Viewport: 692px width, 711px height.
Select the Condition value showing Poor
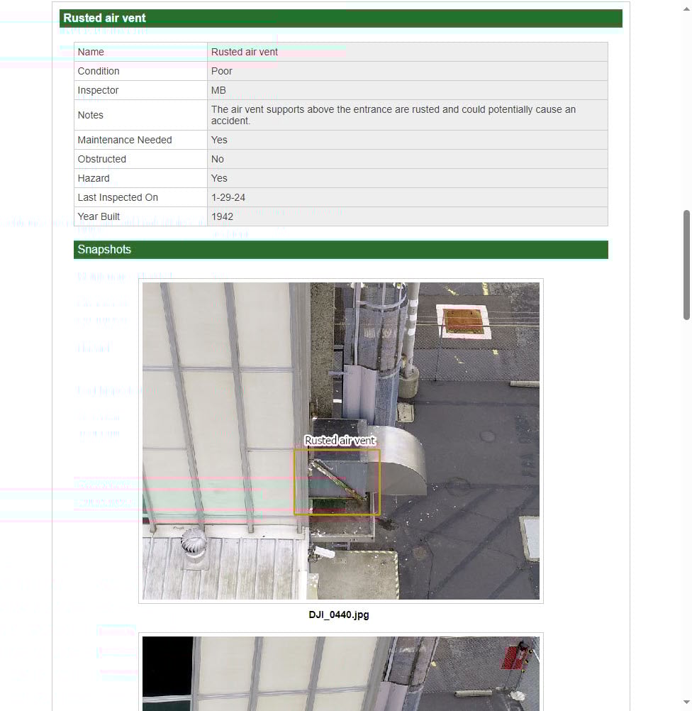[221, 71]
